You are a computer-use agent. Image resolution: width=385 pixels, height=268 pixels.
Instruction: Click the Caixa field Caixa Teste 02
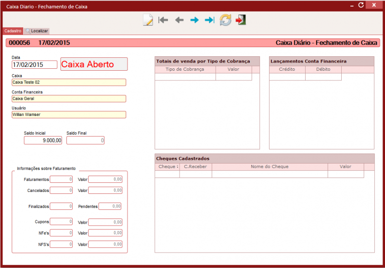69,82
